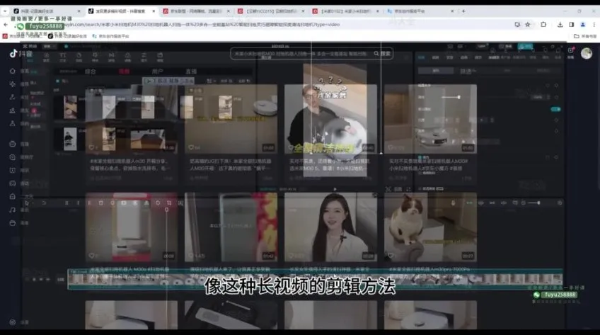Open the user profile avatar
The height and width of the screenshot is (335, 600).
[586, 53]
